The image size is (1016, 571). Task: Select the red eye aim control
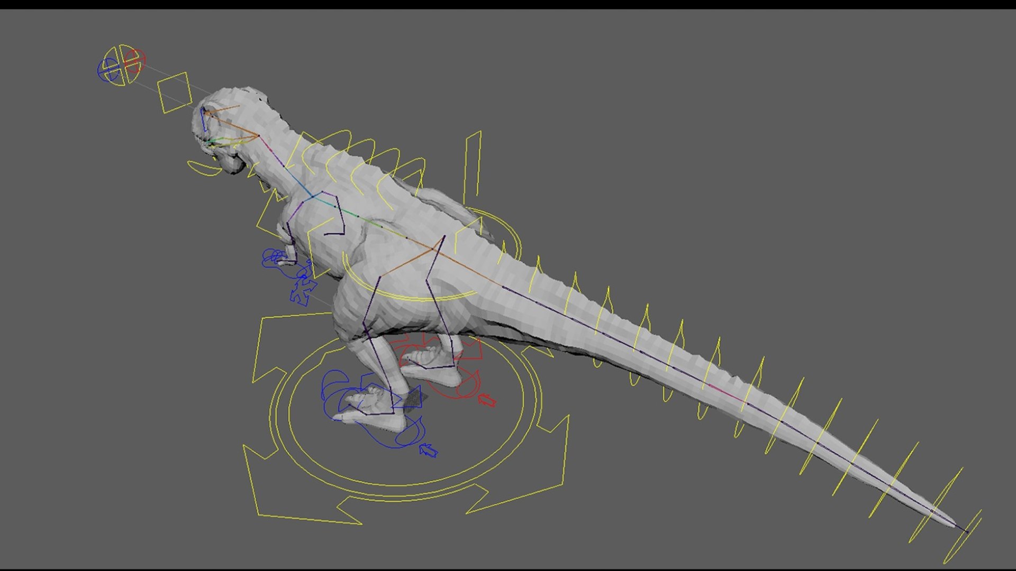tap(135, 61)
